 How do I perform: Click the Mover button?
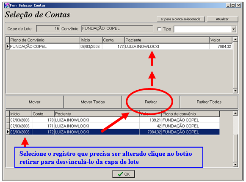coord(35,102)
